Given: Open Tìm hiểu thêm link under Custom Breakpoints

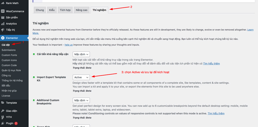Looking at the screenshot, I should [x=216, y=113].
